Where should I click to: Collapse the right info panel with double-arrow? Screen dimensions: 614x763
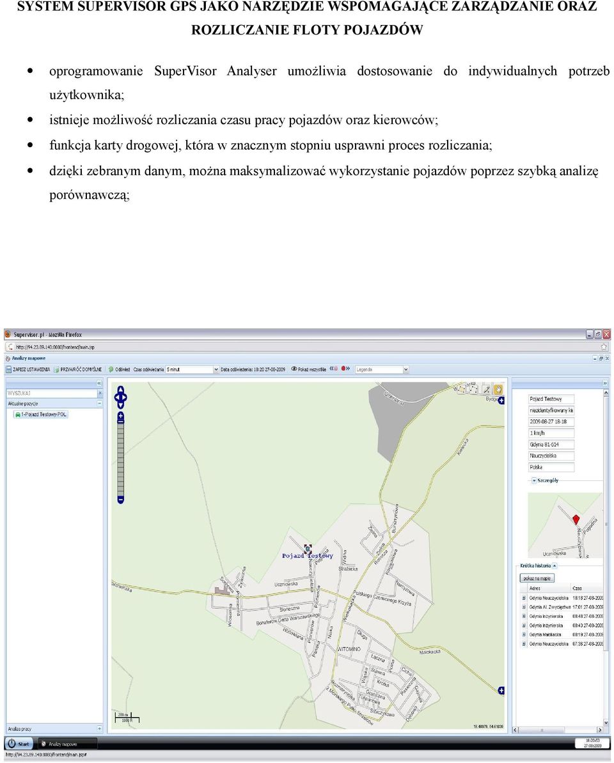(606, 384)
